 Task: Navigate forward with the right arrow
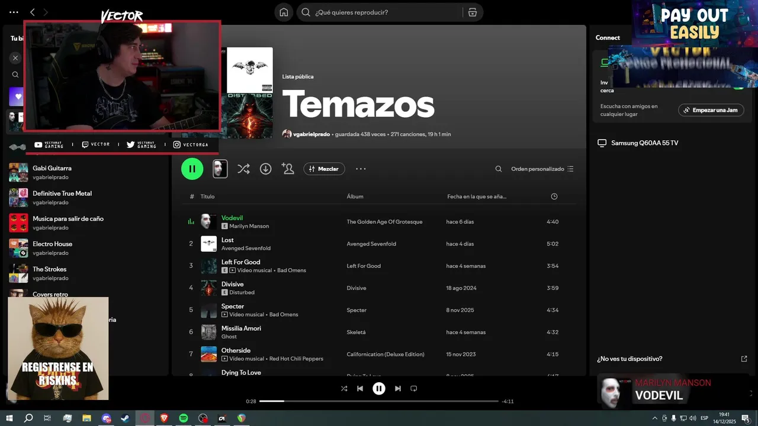click(46, 12)
